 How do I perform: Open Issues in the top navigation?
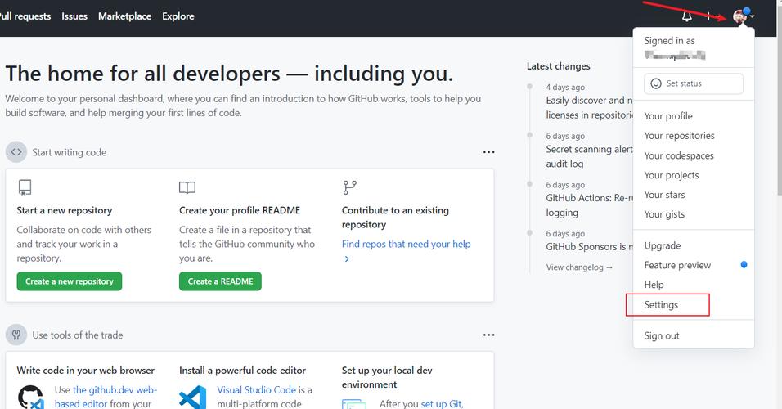(74, 16)
